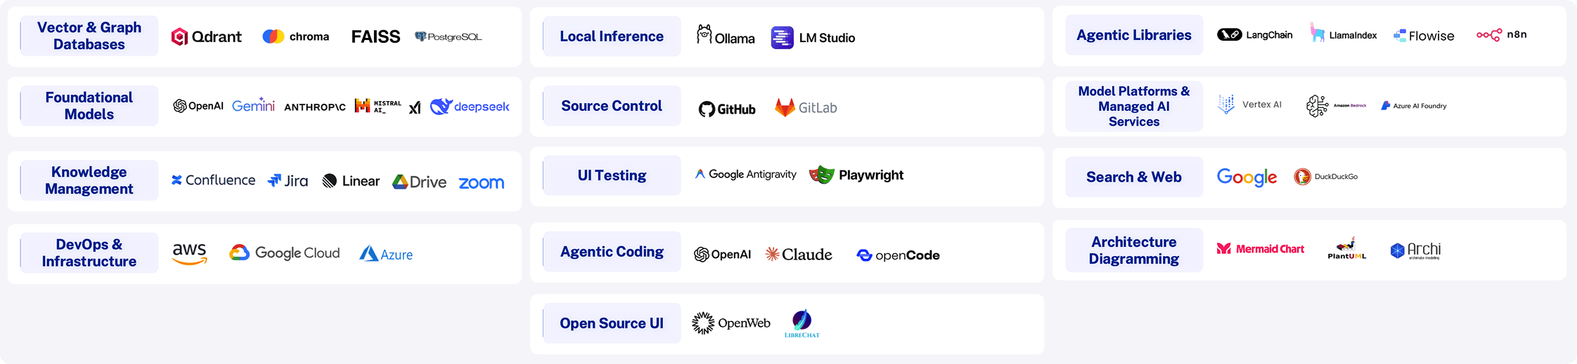Click the DuckDuckGo logo
The width and height of the screenshot is (1577, 364).
(x=1303, y=177)
